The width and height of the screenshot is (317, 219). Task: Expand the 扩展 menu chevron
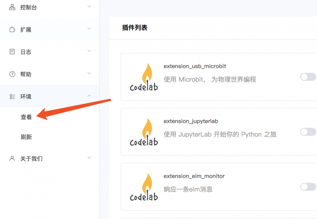point(89,29)
